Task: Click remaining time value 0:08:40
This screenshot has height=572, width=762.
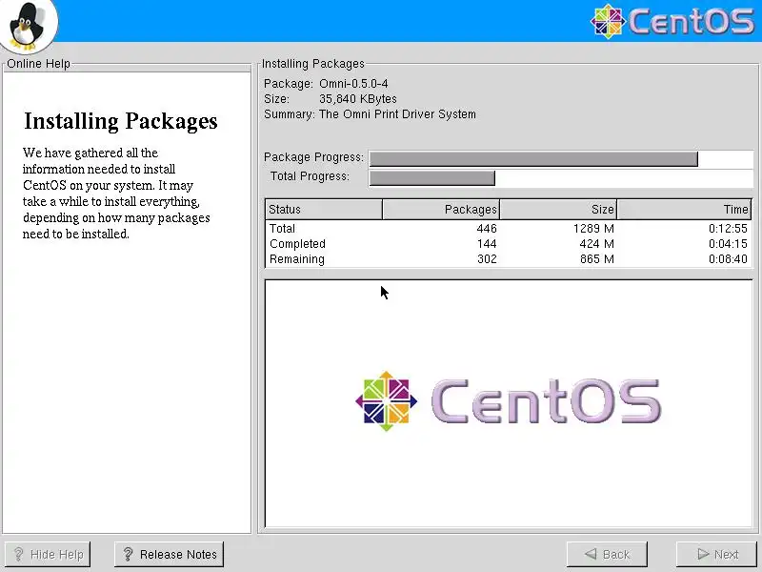Action: (x=728, y=258)
